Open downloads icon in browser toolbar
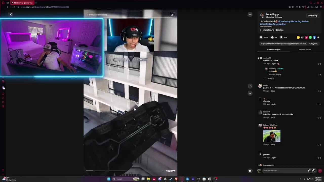Viewport: 324px width, 182px height. 312,7
